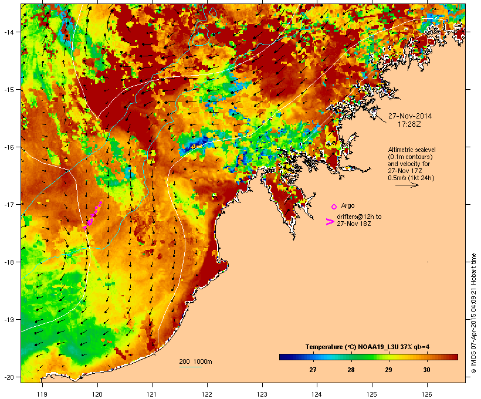Click the 0.5m/s velocity scale arrow
The image size is (481, 399).
(407, 185)
